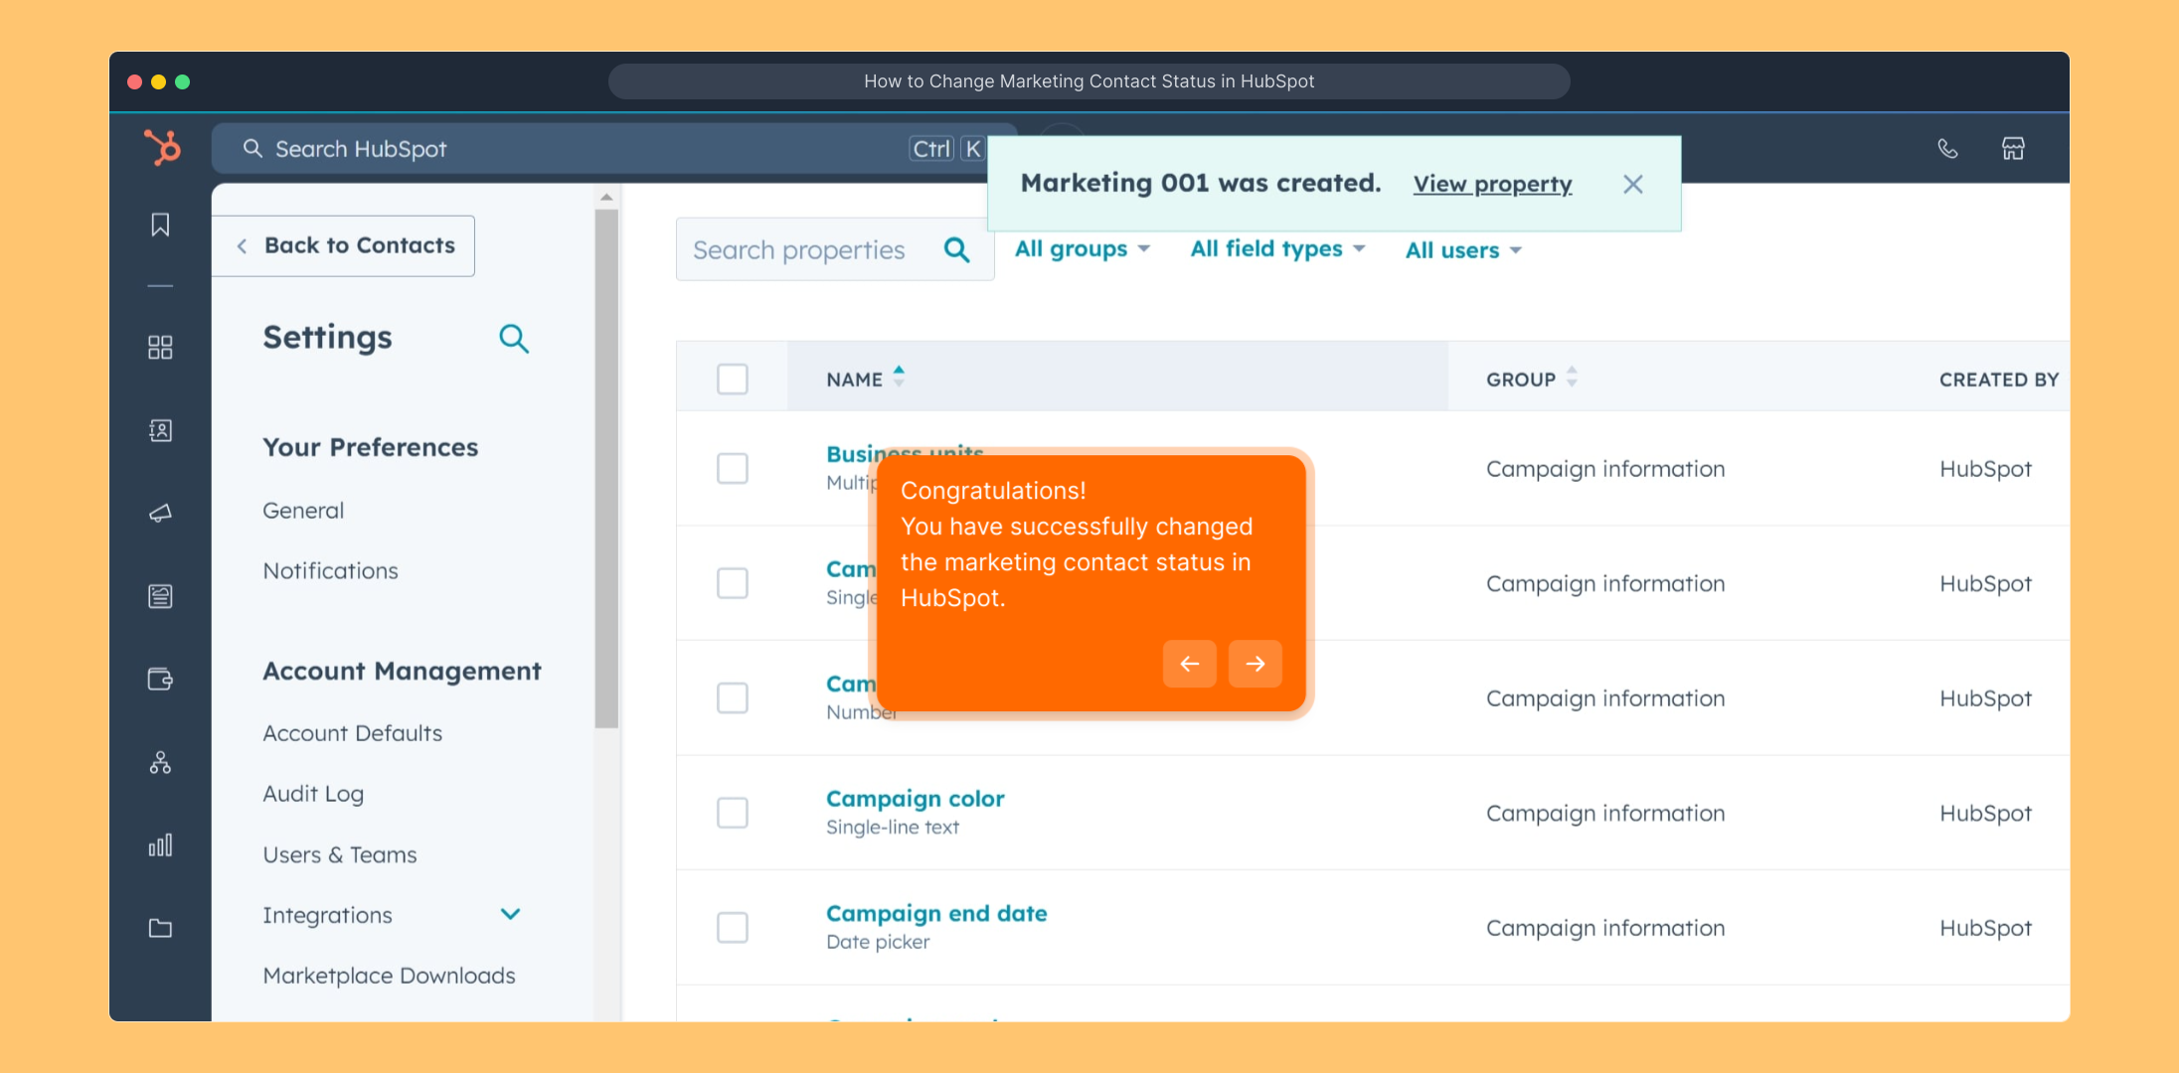The image size is (2179, 1073).
Task: Open the bookmarks icon in left sidebar
Action: (160, 225)
